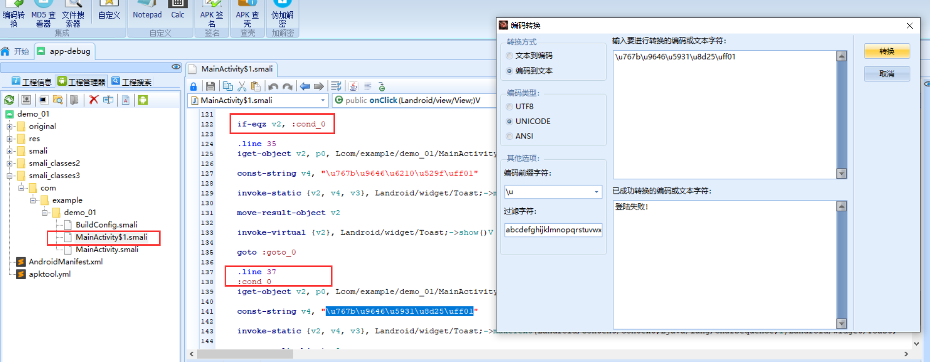
Task: Open the onClick method dropdown
Action: pos(414,100)
